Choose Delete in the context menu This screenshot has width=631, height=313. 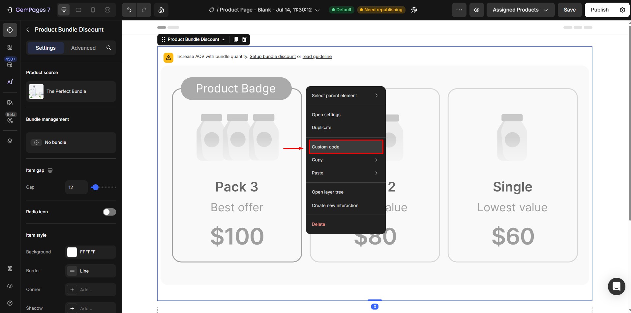pos(346,224)
